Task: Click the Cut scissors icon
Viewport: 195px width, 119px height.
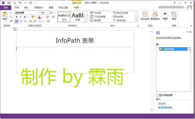Action: [x=11, y=13]
